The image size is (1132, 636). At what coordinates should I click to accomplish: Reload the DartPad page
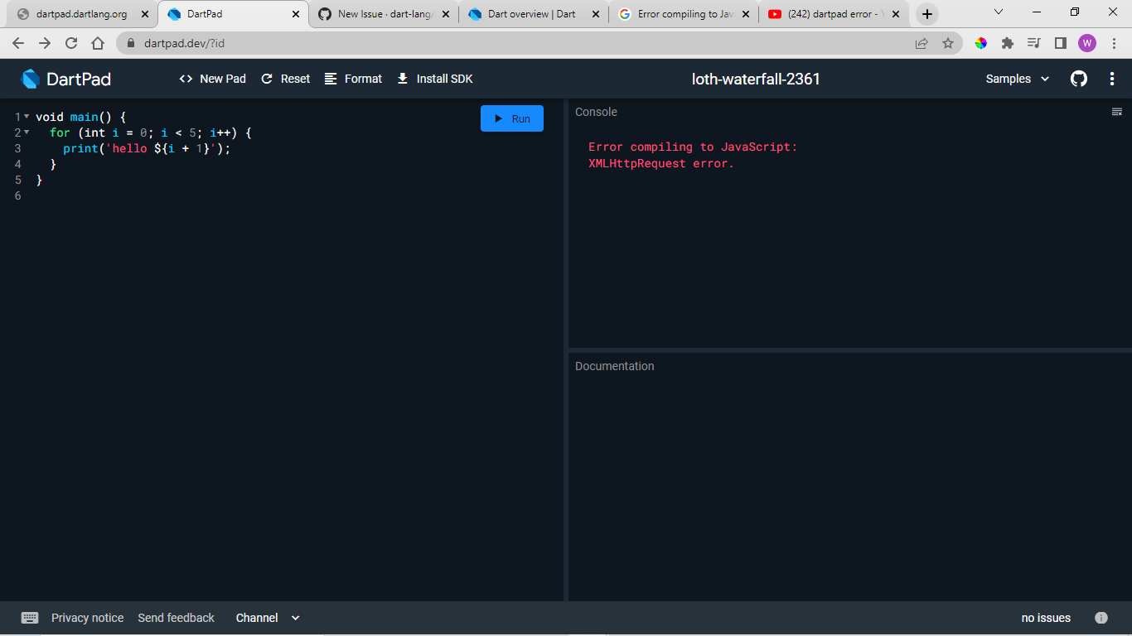coord(71,43)
